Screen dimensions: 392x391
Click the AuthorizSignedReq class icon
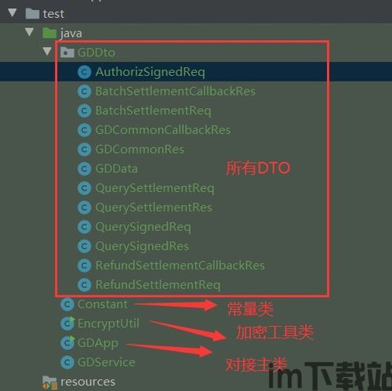pyautogui.click(x=85, y=72)
